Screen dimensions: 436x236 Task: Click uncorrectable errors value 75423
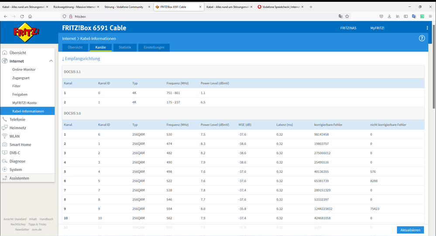(374, 209)
